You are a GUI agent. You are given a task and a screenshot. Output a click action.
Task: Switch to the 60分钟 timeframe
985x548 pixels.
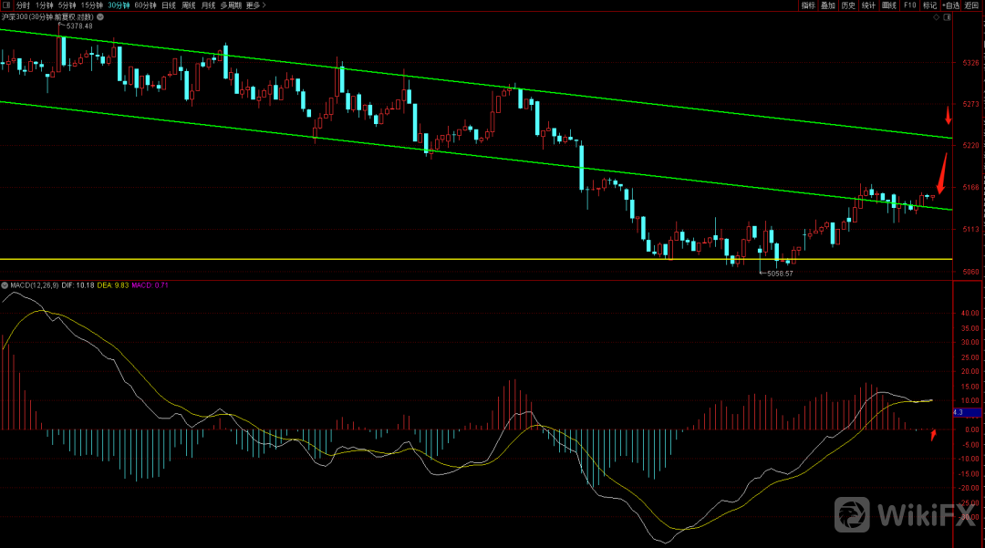pos(145,5)
